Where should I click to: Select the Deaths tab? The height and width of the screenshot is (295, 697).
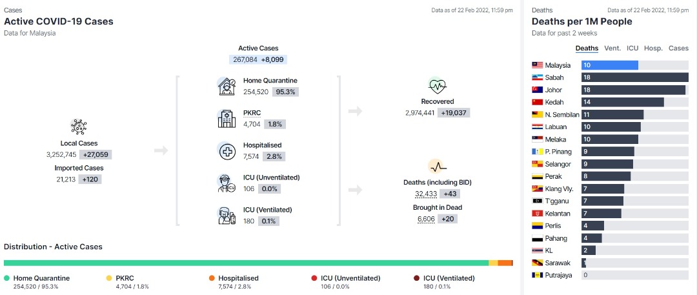click(x=587, y=48)
